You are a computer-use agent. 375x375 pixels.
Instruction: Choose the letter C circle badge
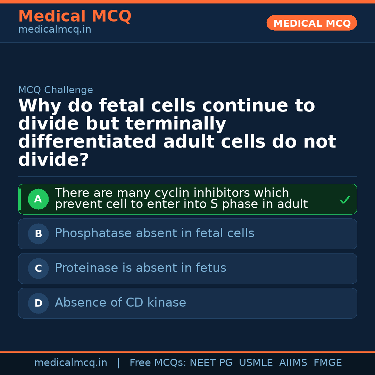[38, 269]
